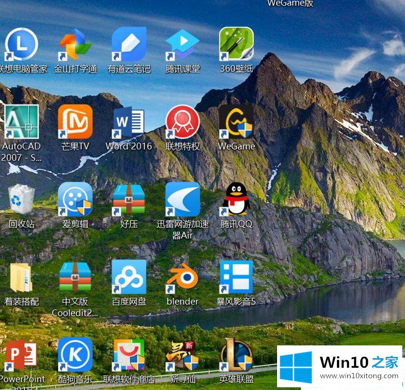Launch the 芒果TV desktop icon
The image size is (405, 390).
coord(75,121)
